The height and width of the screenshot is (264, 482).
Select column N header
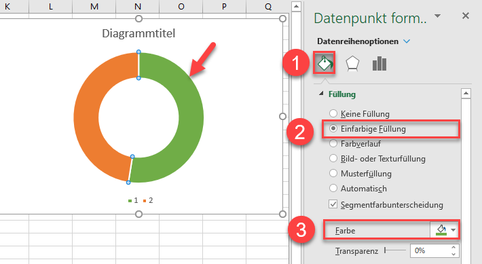[137, 7]
